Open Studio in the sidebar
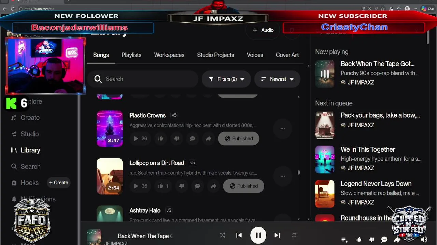 coord(25,134)
